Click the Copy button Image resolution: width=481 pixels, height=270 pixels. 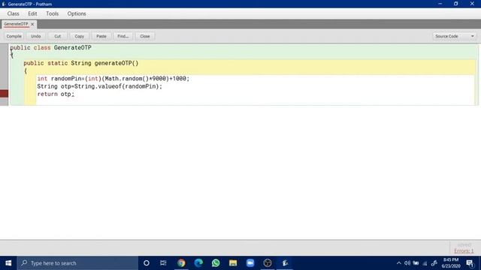pyautogui.click(x=80, y=36)
